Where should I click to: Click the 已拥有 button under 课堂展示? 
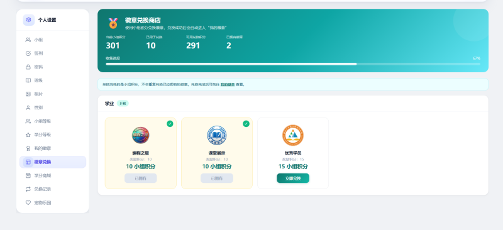pos(217,178)
